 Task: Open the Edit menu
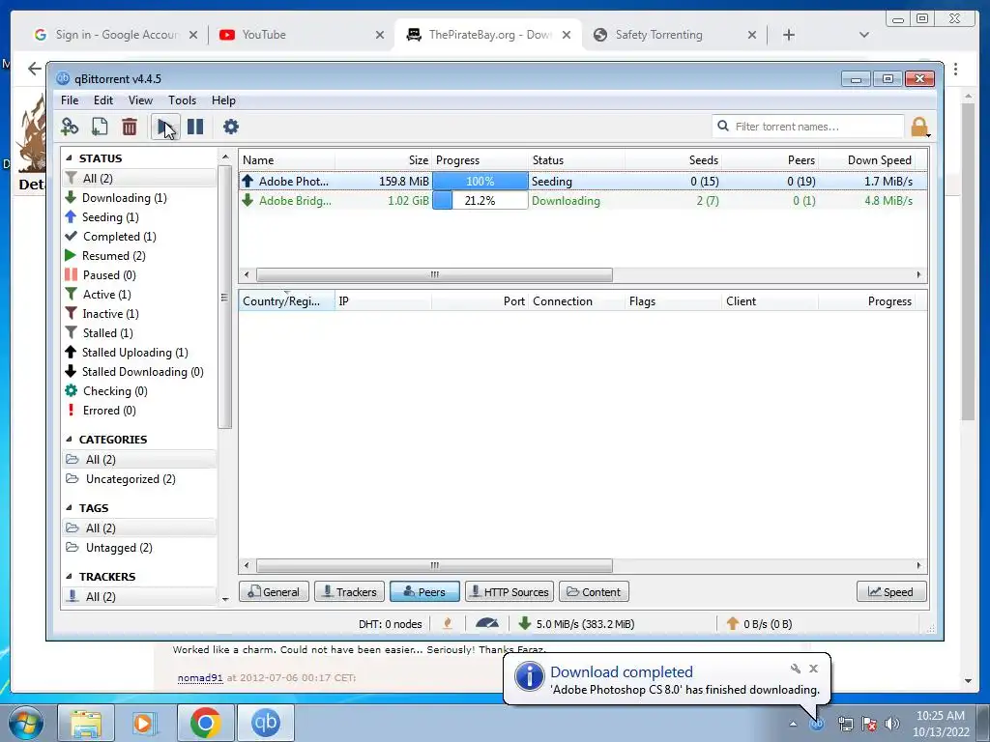[x=103, y=100]
